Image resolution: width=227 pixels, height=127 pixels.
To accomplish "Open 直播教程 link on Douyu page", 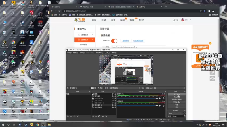I will coord(125,41).
